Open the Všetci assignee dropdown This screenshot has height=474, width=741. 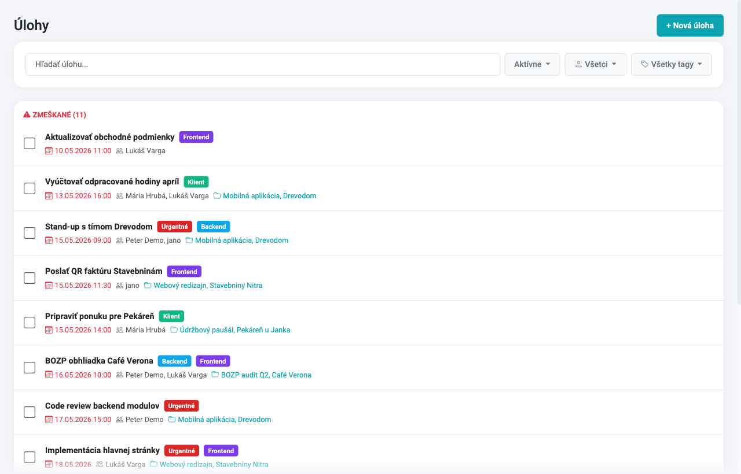click(596, 64)
